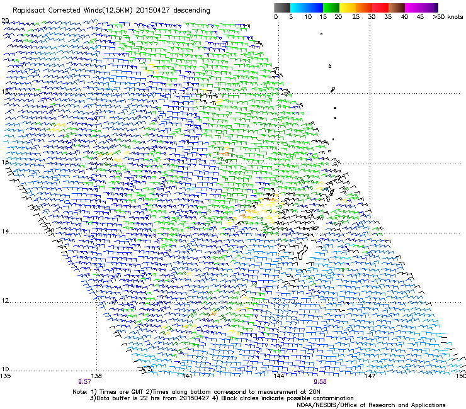Click the purple '9:58' time label
Screen dimensions: 466x409
coord(320,382)
